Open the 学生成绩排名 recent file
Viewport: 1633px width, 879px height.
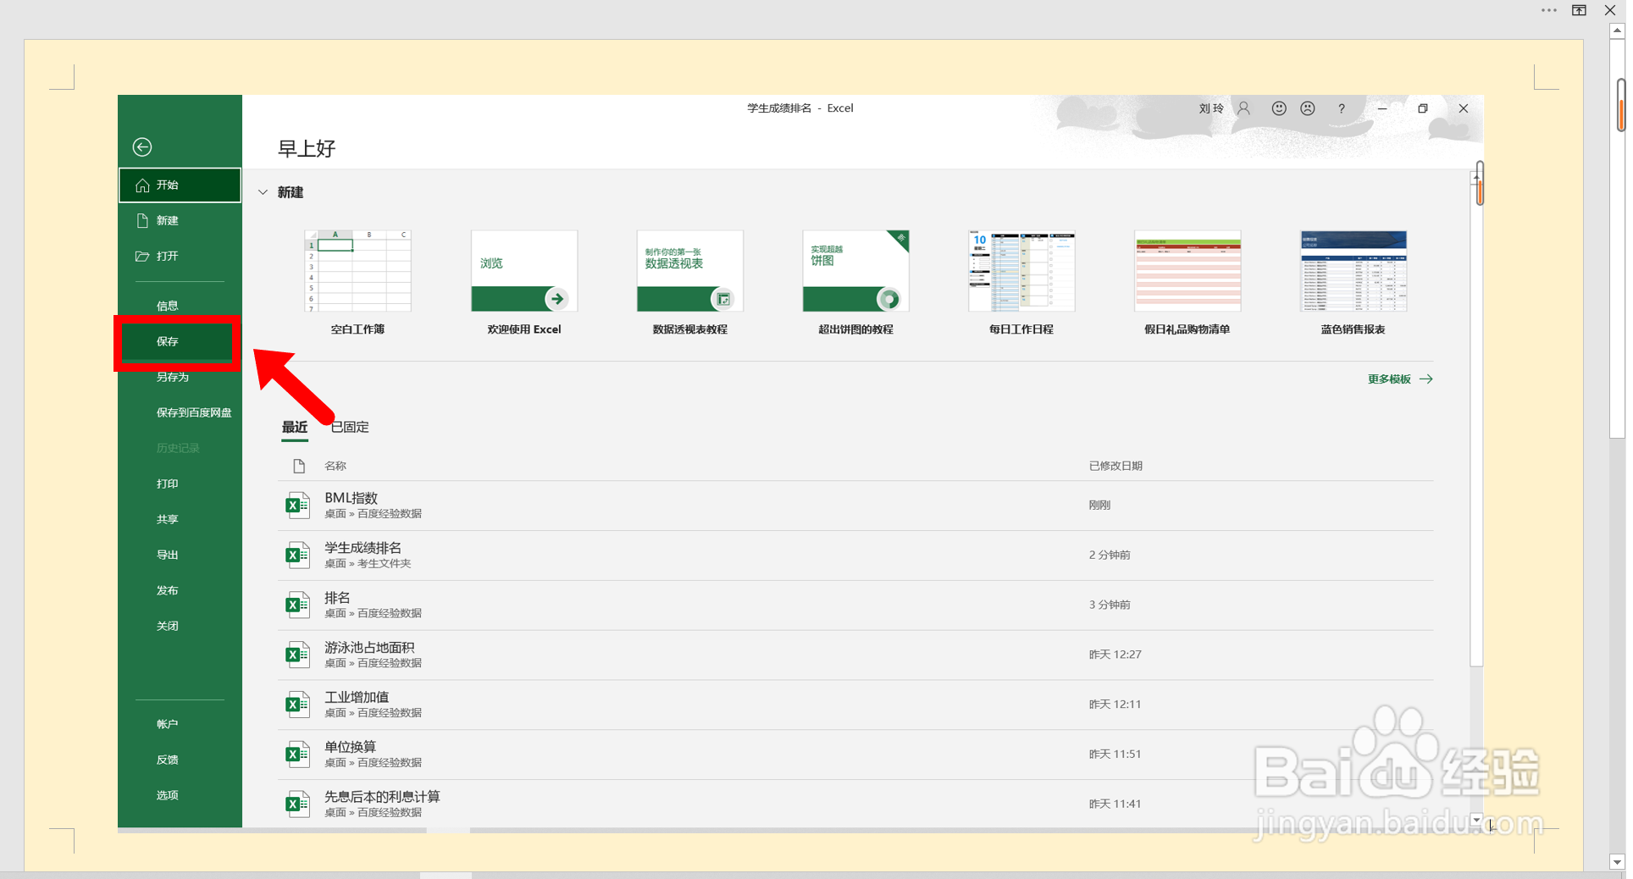click(x=855, y=556)
